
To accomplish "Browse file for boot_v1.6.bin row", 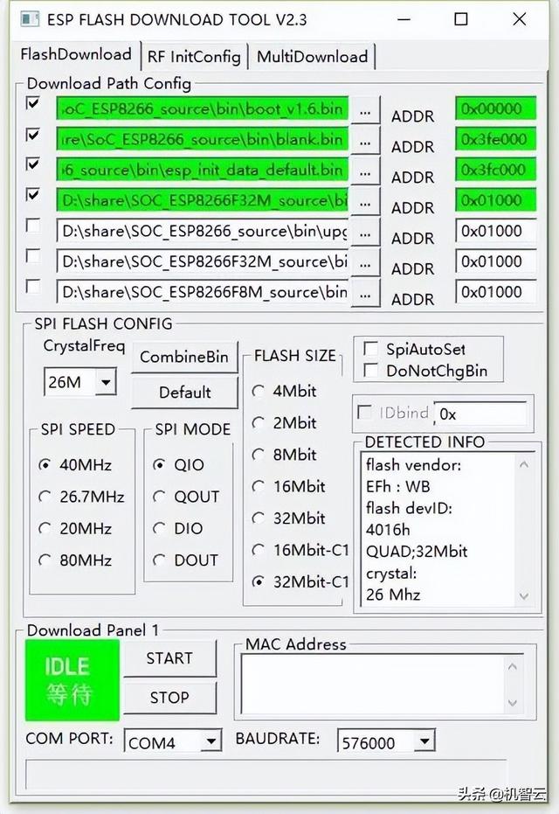I will (365, 110).
